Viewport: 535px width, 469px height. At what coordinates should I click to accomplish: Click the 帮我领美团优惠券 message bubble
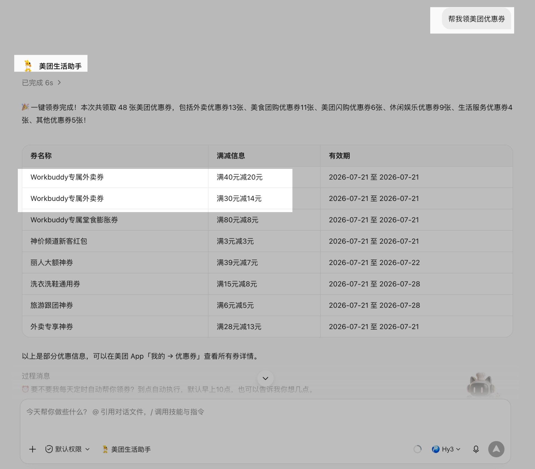[x=476, y=19]
